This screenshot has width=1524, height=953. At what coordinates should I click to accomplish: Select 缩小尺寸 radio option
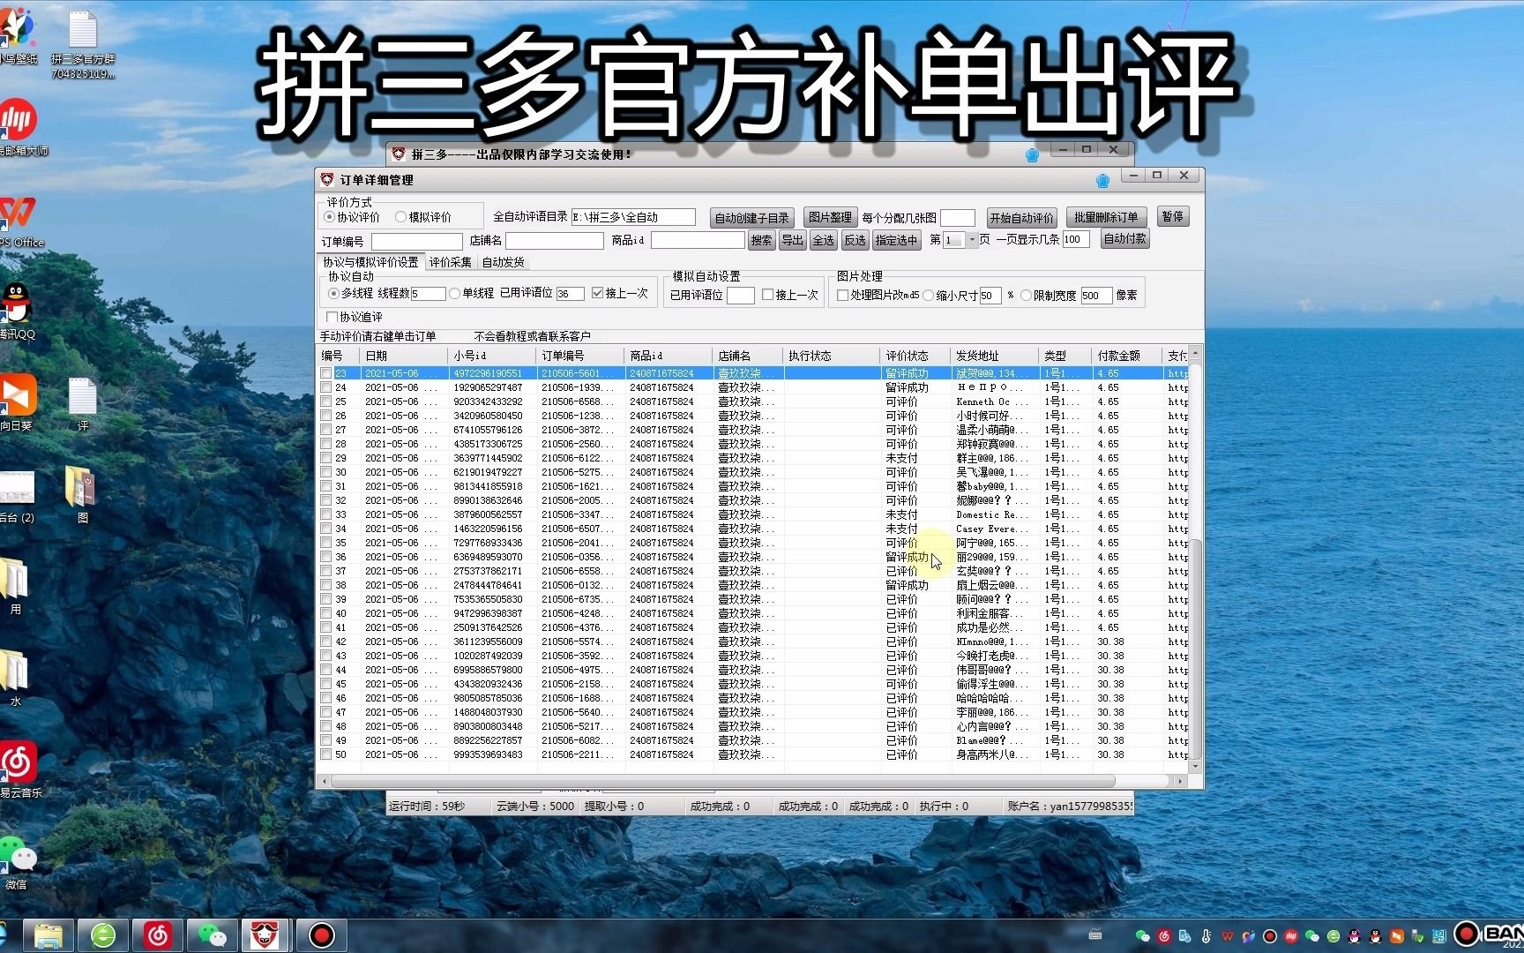coord(951,296)
